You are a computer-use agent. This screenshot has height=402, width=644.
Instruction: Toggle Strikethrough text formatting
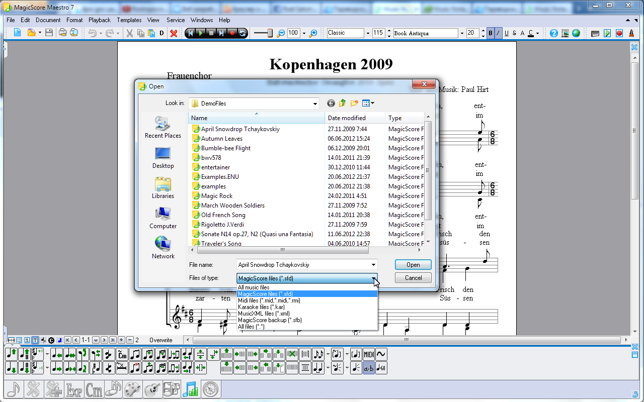coord(514,33)
